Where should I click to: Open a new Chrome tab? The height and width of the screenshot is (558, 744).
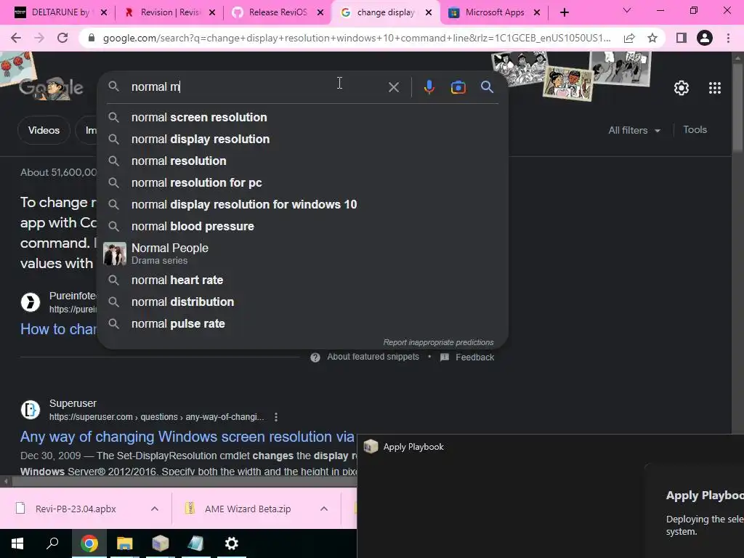point(564,13)
